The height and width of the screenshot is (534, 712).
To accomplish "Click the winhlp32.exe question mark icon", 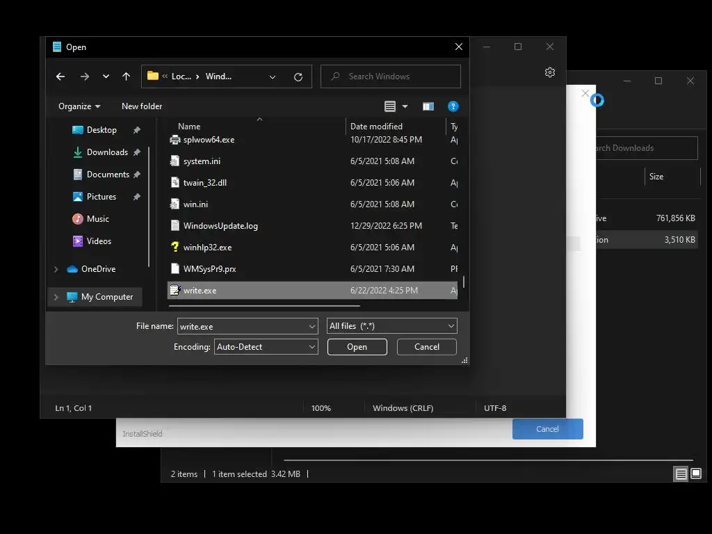I will (x=175, y=247).
